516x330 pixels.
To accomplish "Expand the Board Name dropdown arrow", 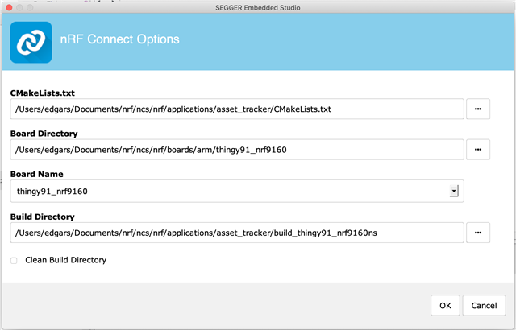I will tap(454, 192).
